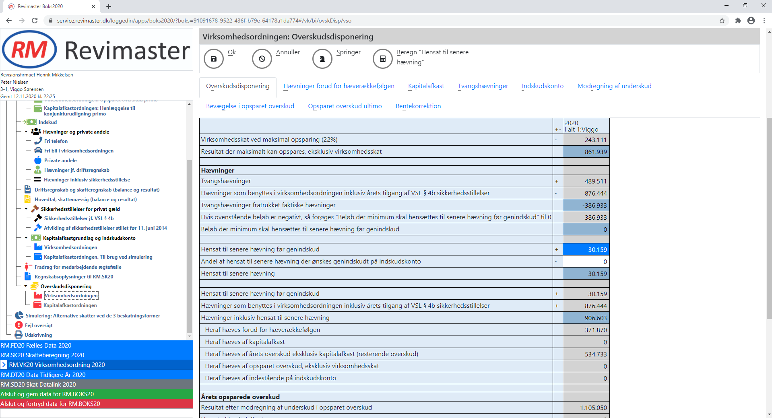Viewport: 772px width, 418px height.
Task: Switch to the Kapitalafkast tab
Action: [426, 86]
